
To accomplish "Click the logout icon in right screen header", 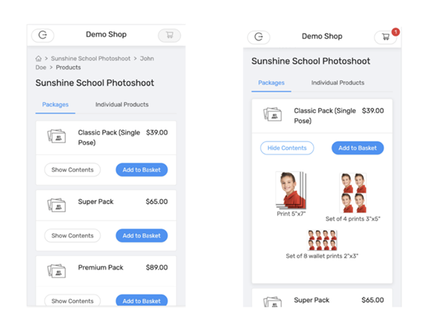I will (x=258, y=37).
